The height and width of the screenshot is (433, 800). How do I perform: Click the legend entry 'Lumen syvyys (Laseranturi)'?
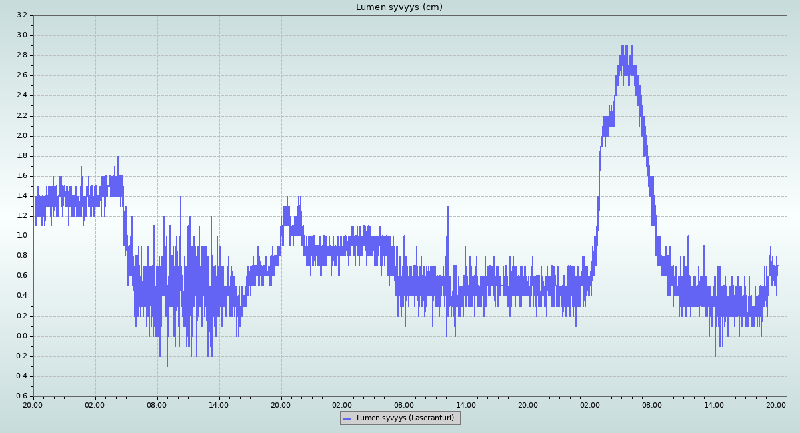point(405,418)
